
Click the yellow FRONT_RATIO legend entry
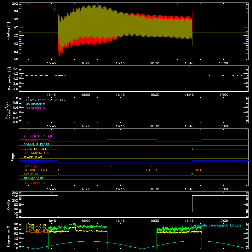point(36,225)
